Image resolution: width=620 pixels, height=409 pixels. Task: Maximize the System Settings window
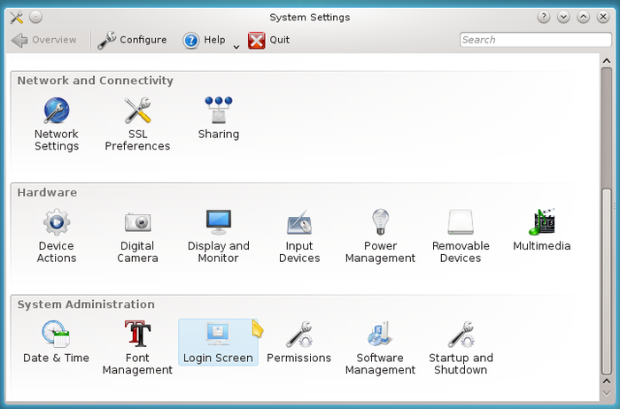583,17
